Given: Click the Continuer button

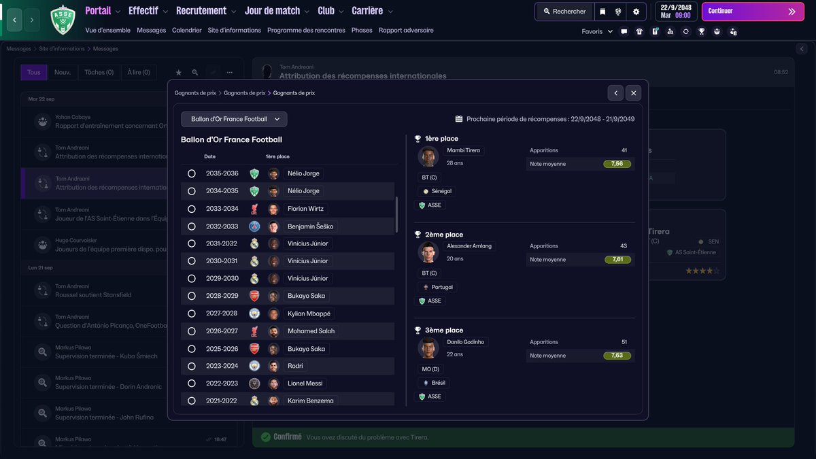Looking at the screenshot, I should click(x=752, y=12).
